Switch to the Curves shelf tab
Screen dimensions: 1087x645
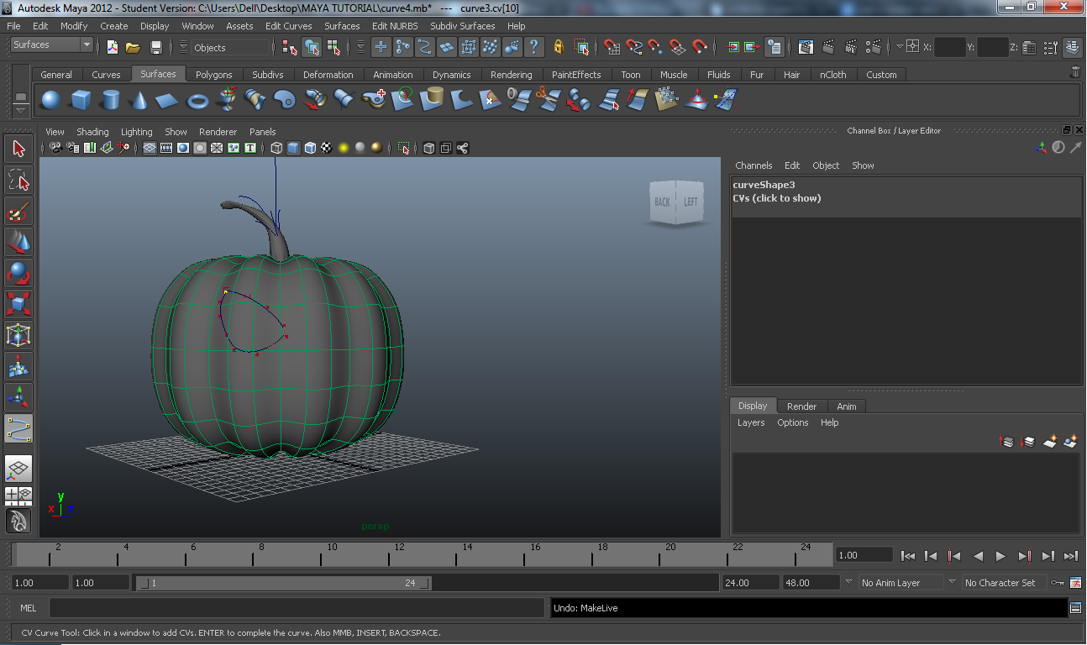(106, 75)
